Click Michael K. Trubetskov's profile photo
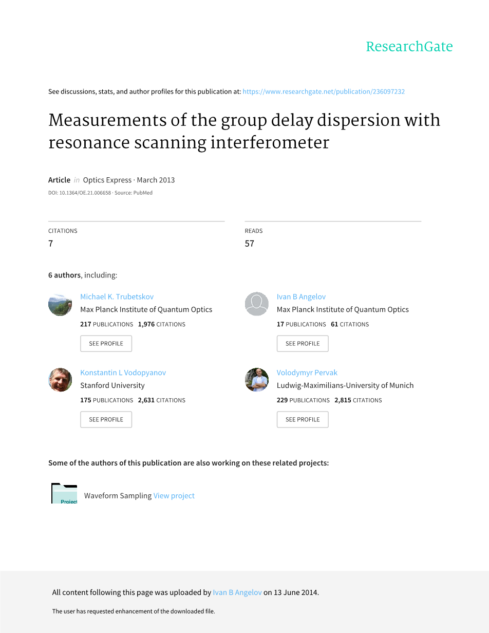Screen dimensions: 489x633 coord(60,304)
